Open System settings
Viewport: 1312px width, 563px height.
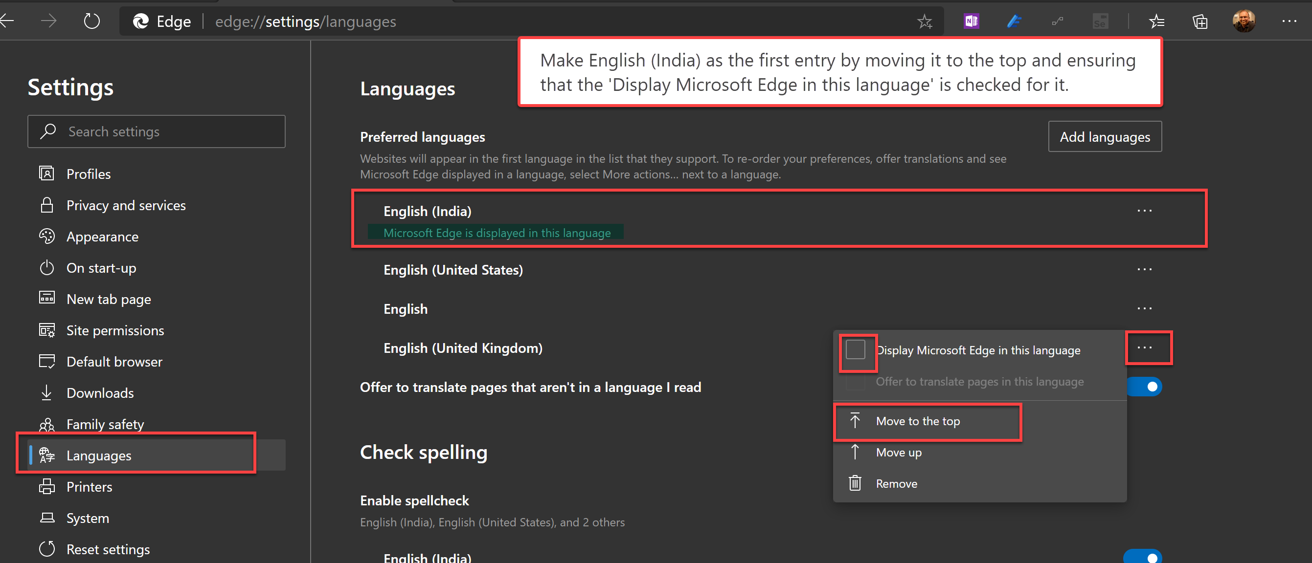157,518
